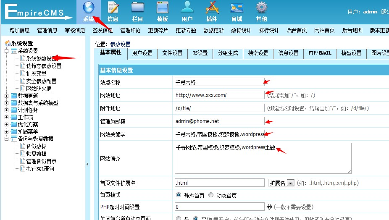Switch to the 用户设置 tab
The width and height of the screenshot is (389, 220).
pos(142,53)
